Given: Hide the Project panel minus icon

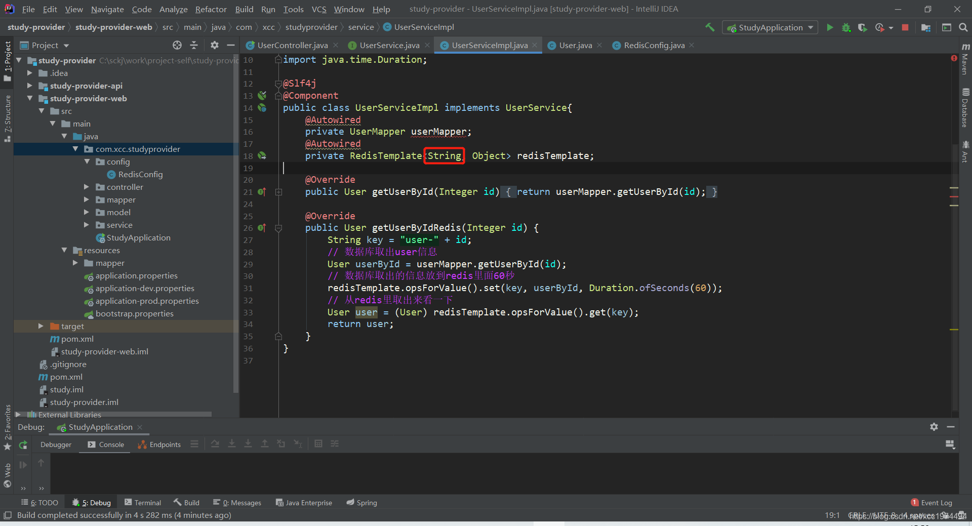Looking at the screenshot, I should click(x=231, y=46).
